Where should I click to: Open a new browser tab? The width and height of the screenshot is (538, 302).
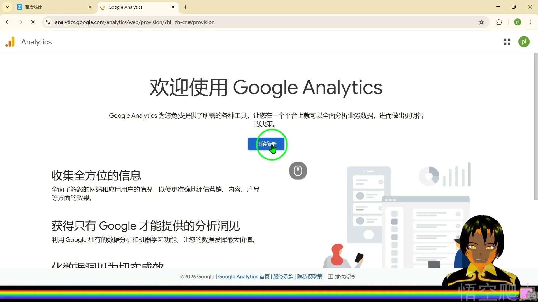coord(186,7)
